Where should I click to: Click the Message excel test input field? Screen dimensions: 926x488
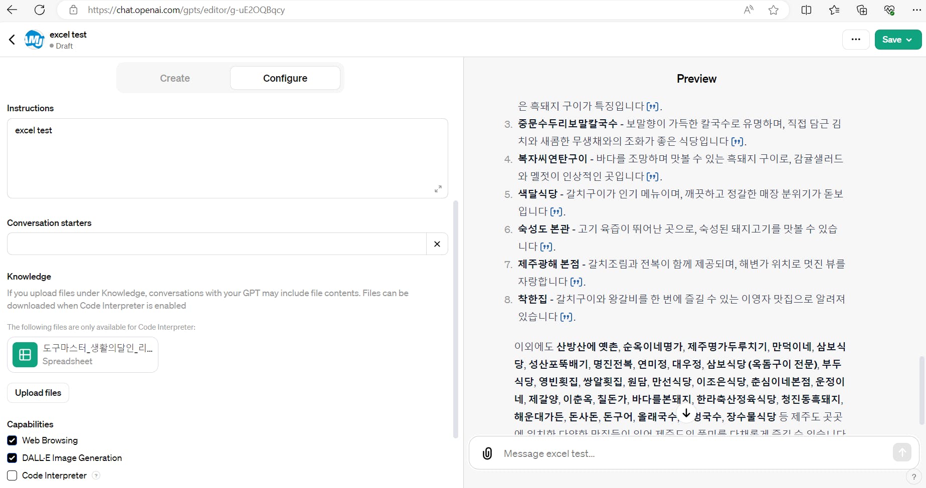coord(692,453)
